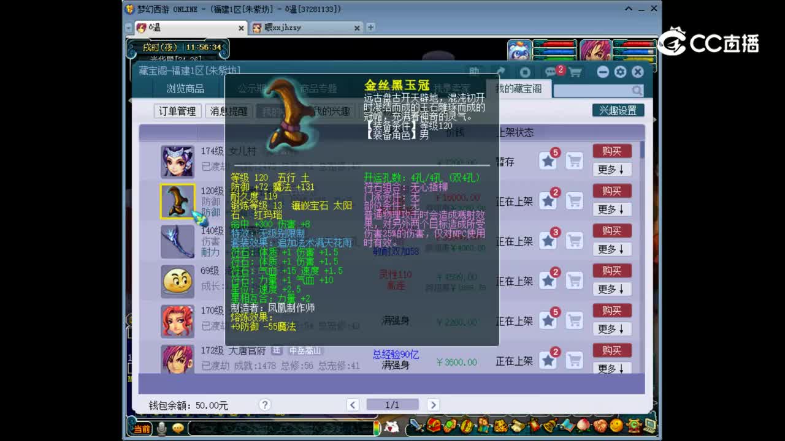Add a new tab with plus button
Viewport: 785px width, 441px height.
pos(371,28)
